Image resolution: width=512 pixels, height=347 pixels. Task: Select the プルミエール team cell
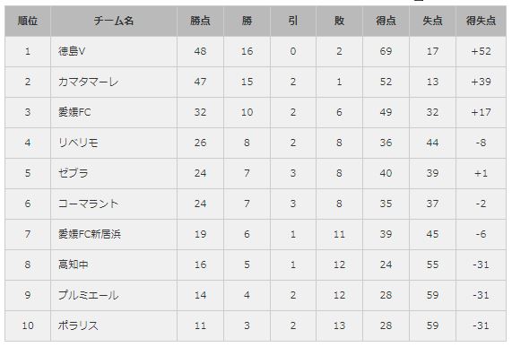click(114, 295)
